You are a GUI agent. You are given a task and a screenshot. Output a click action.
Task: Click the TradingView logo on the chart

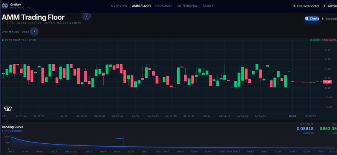tap(8, 109)
